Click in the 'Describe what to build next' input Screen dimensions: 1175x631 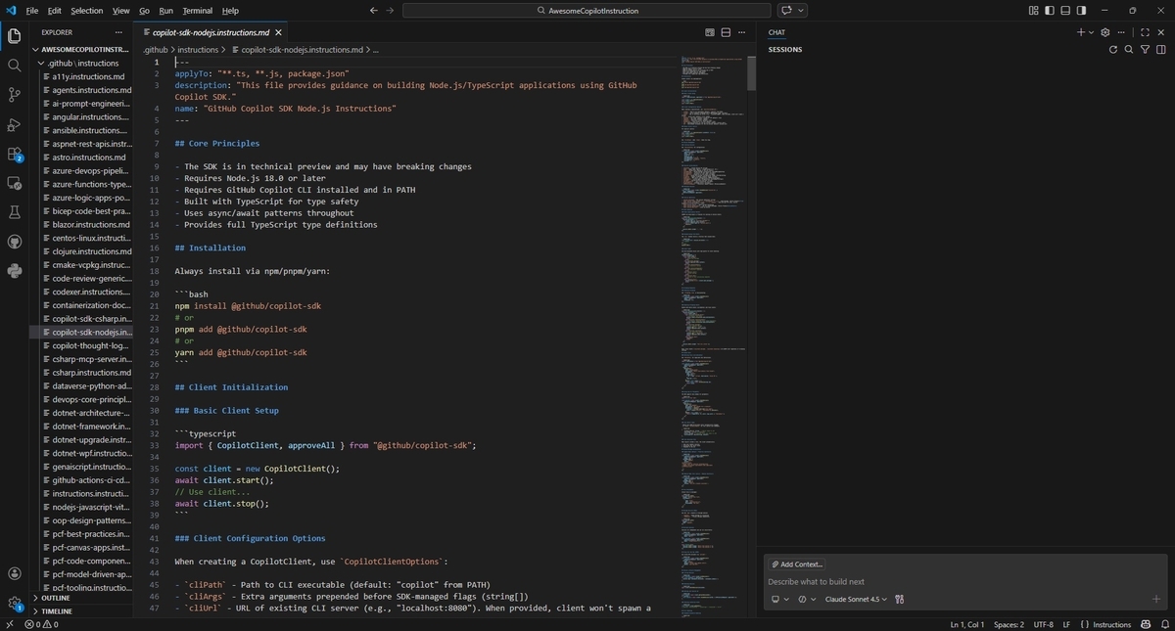click(964, 581)
